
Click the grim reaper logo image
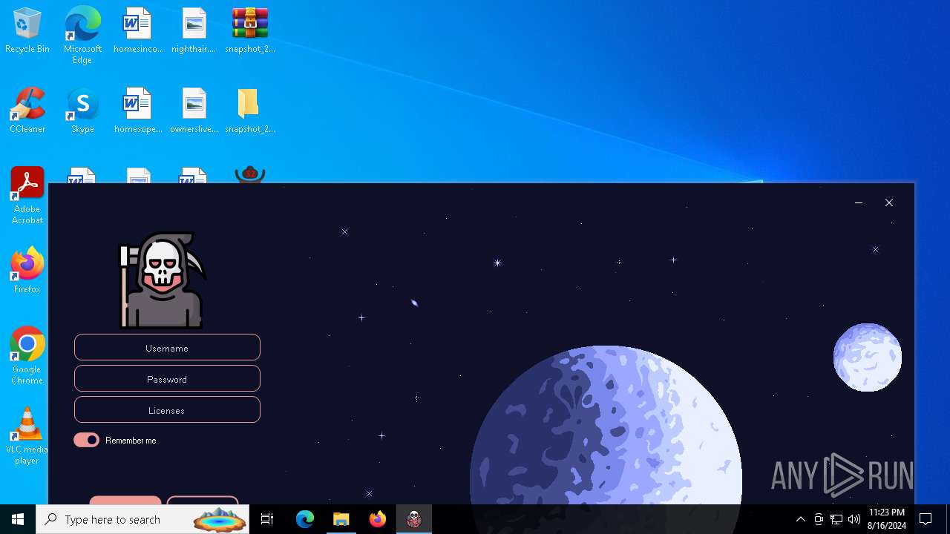coord(163,280)
